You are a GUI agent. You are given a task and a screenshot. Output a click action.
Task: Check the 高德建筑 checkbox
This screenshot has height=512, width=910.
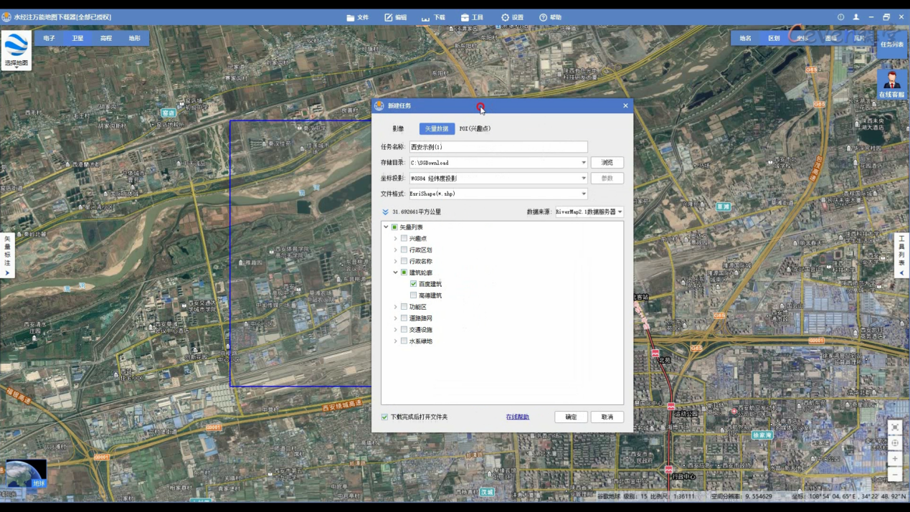click(x=413, y=295)
